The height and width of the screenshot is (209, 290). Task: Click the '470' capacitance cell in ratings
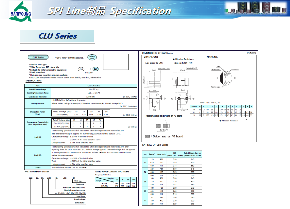152,162
